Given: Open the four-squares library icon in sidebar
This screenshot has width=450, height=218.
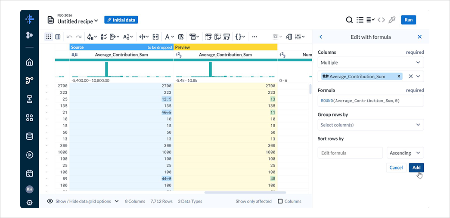Looking at the screenshot, I should [29, 118].
